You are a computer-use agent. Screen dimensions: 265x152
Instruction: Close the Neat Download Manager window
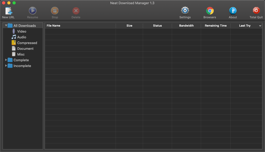pos(4,3)
